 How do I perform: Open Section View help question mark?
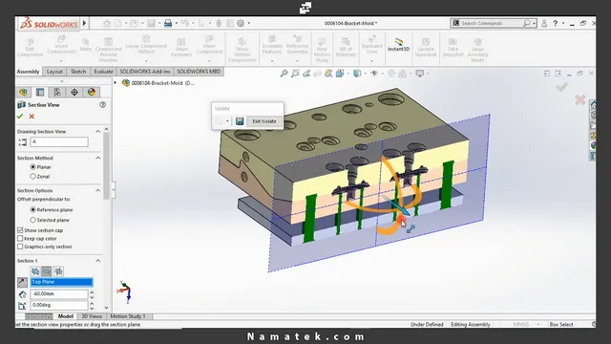click(x=102, y=104)
